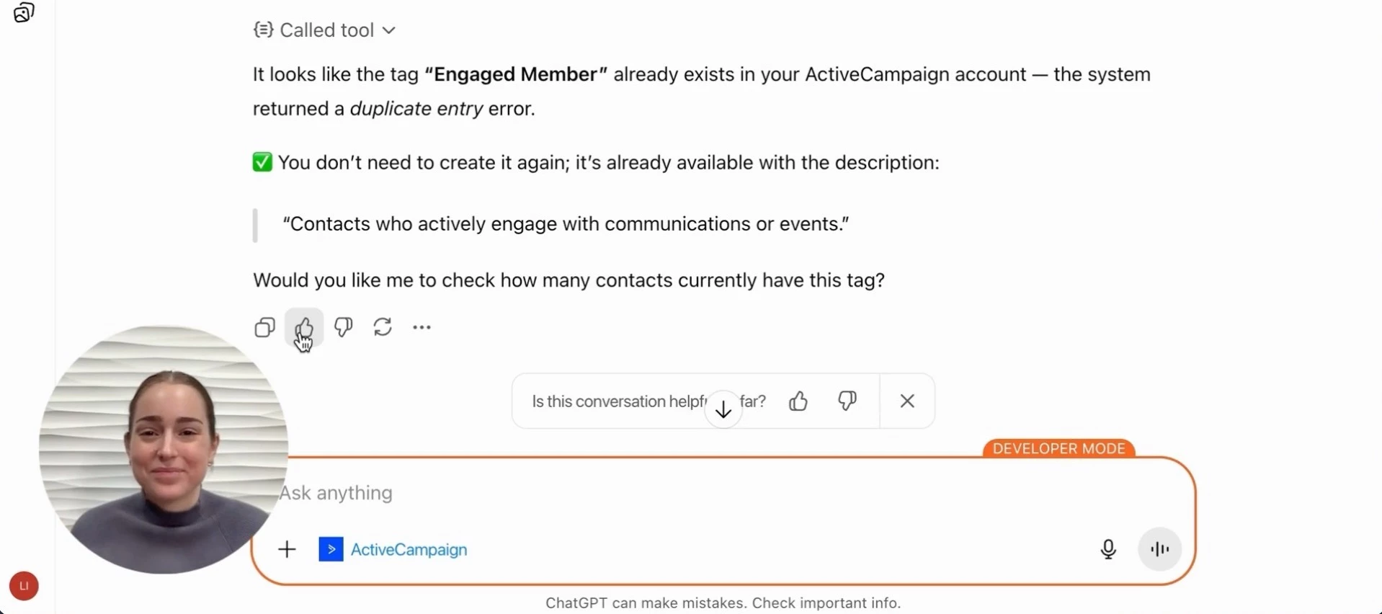
Task: Launch voice mode with waveform button
Action: (x=1159, y=550)
